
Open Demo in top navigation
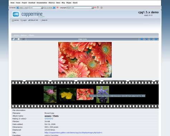(x=58, y=3)
